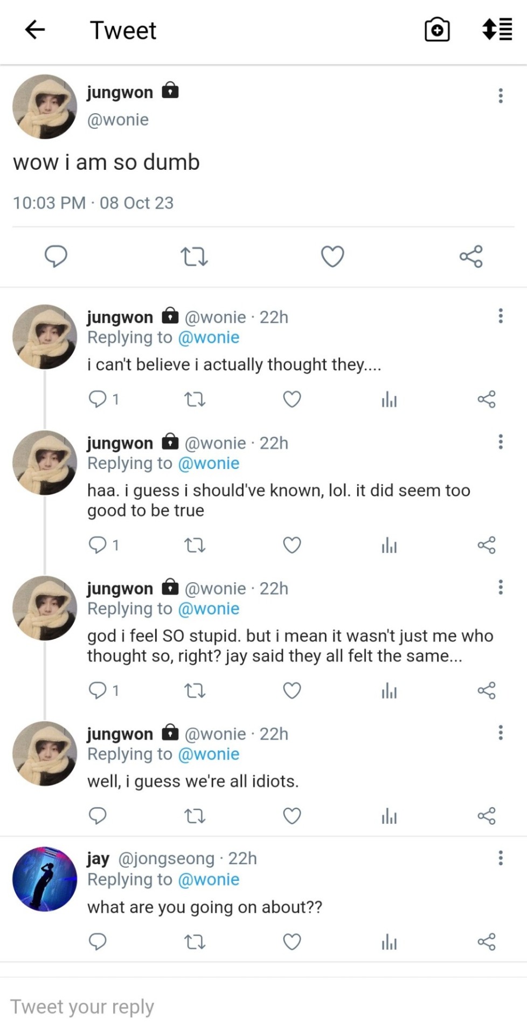This screenshot has width=527, height=1035.
Task: Open more options on 'god i feel SO stupid' reply
Action: pyautogui.click(x=501, y=587)
